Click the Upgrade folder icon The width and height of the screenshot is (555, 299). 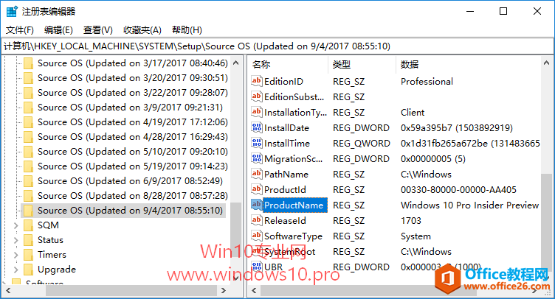28,270
